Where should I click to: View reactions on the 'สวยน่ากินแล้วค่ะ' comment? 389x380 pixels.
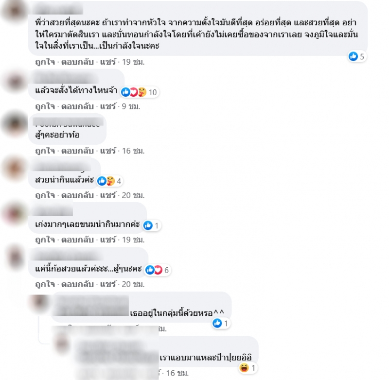click(109, 181)
